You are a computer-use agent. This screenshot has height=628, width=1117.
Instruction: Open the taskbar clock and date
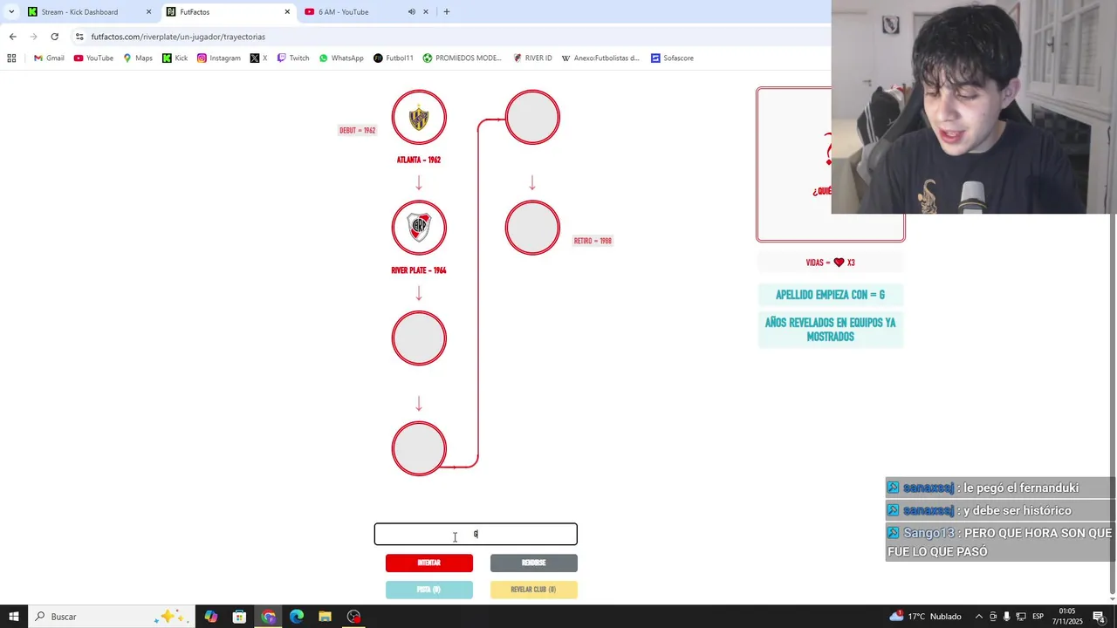pyautogui.click(x=1067, y=617)
